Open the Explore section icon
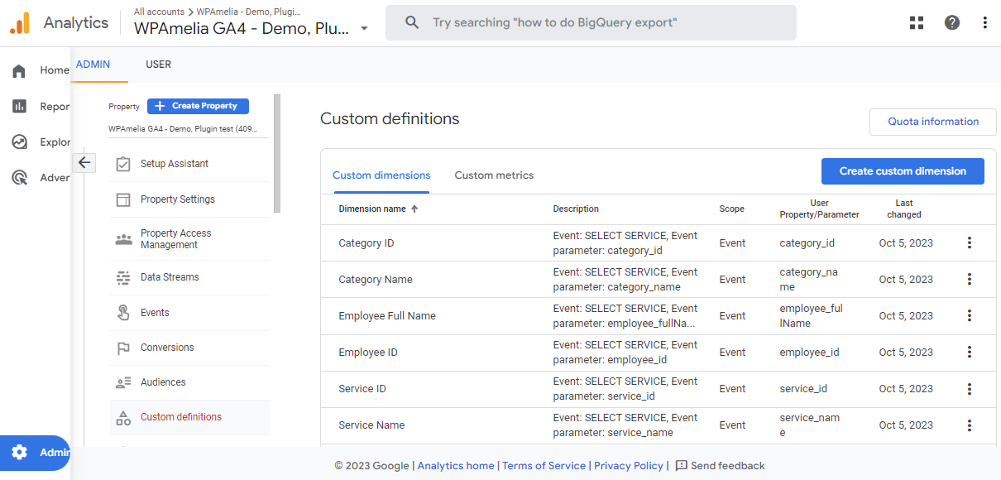This screenshot has height=480, width=1001. click(18, 142)
